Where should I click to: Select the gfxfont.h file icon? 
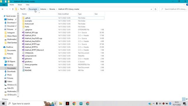point(23,59)
